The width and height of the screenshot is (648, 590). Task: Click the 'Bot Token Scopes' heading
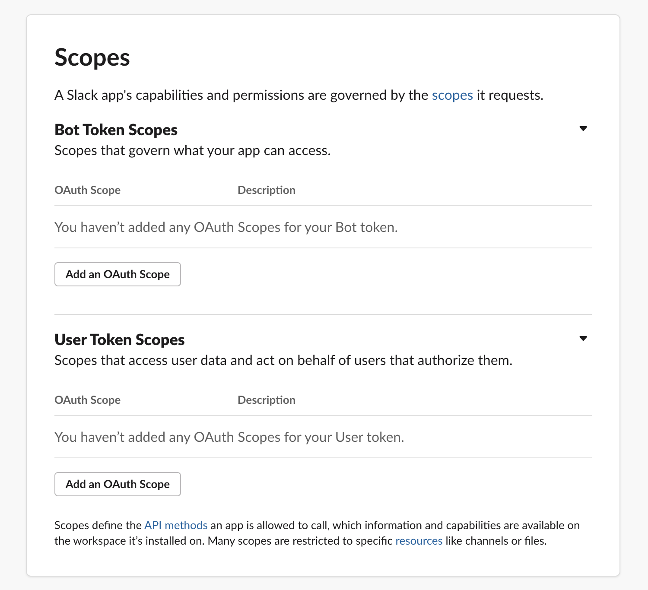click(x=116, y=130)
